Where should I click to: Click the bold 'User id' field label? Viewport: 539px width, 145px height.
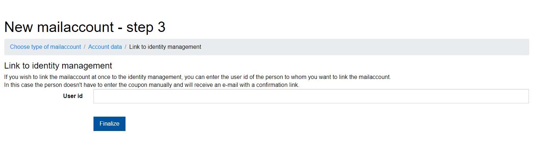pos(73,96)
